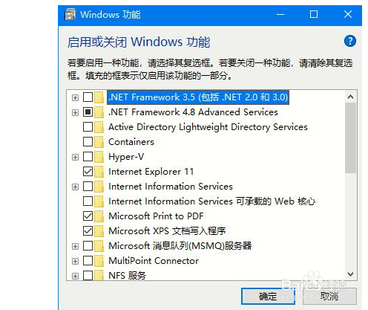Click folder icon next to MultiPoint Connector

pyautogui.click(x=99, y=261)
